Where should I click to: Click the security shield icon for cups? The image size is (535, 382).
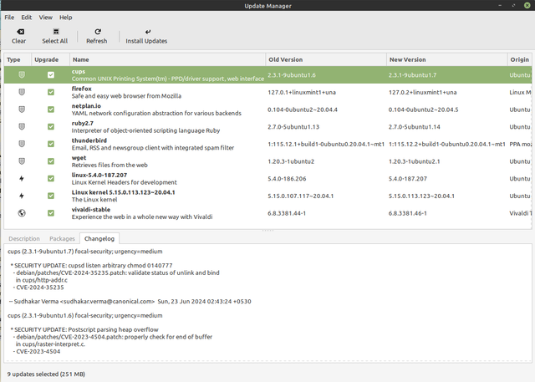coord(22,74)
